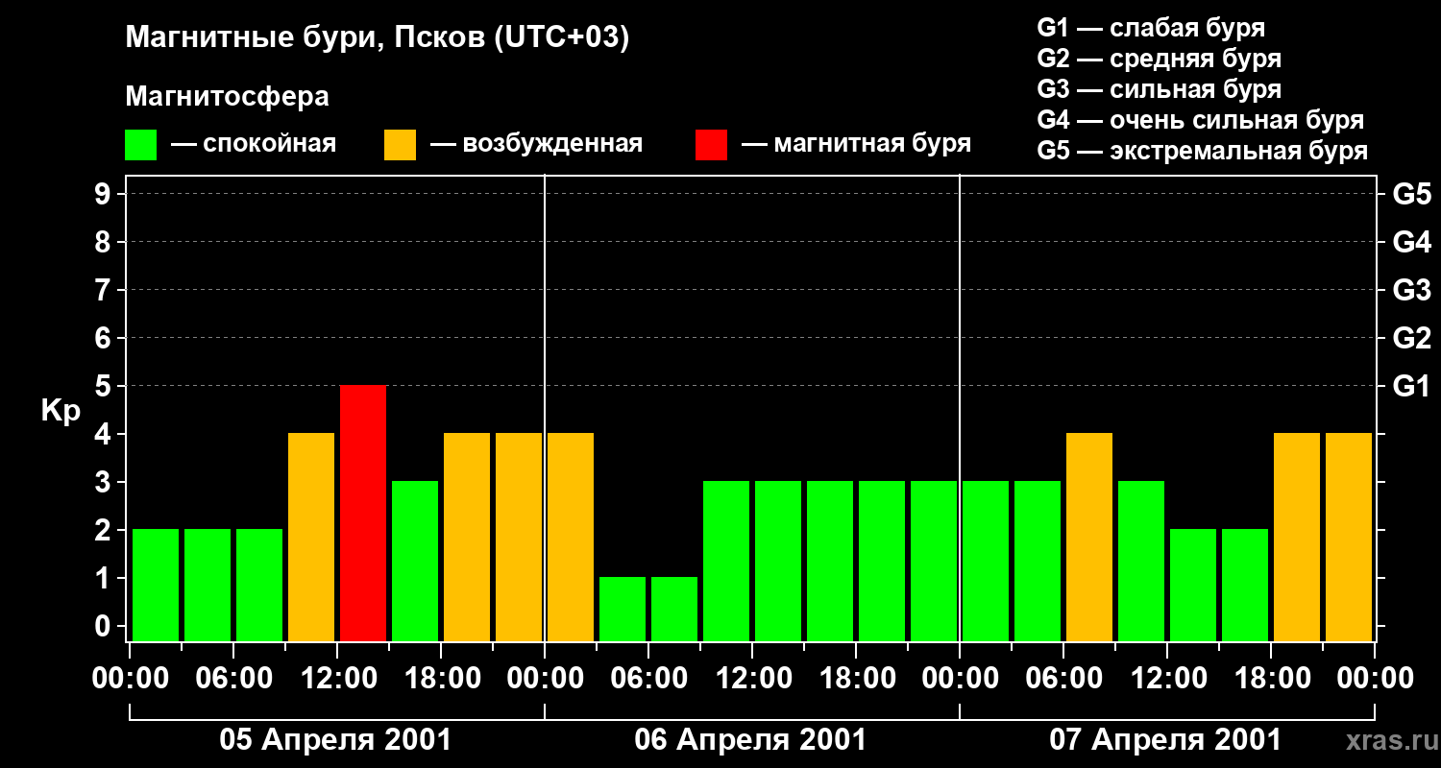This screenshot has height=768, width=1441.
Task: Click the orange возбужденная legend swatch
Action: click(400, 145)
